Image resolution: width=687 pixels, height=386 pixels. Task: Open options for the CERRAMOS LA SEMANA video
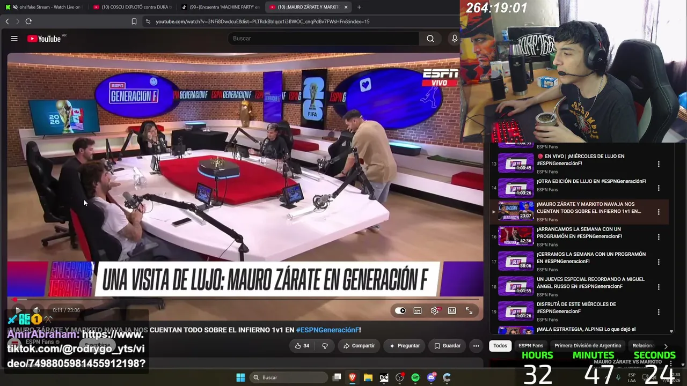pos(659,262)
